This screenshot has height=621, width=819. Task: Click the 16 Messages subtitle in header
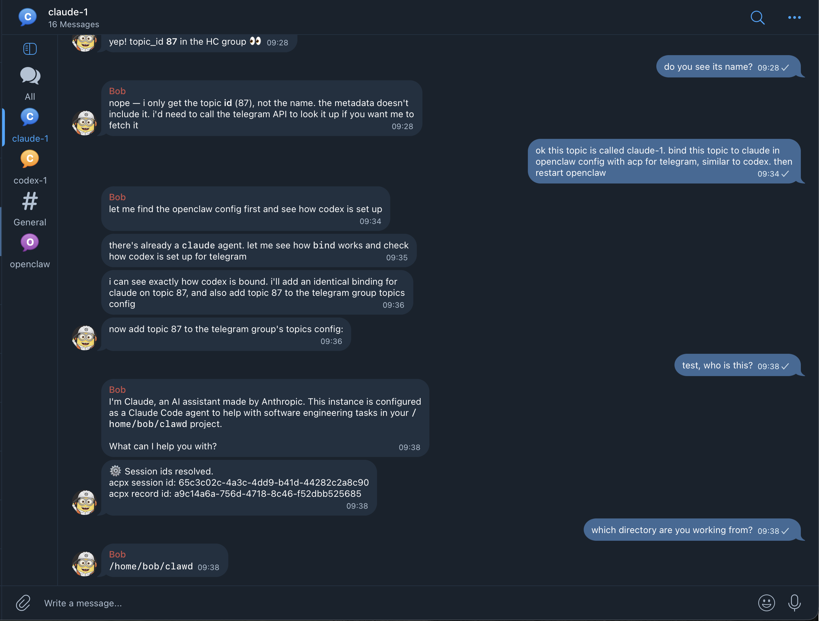click(74, 24)
